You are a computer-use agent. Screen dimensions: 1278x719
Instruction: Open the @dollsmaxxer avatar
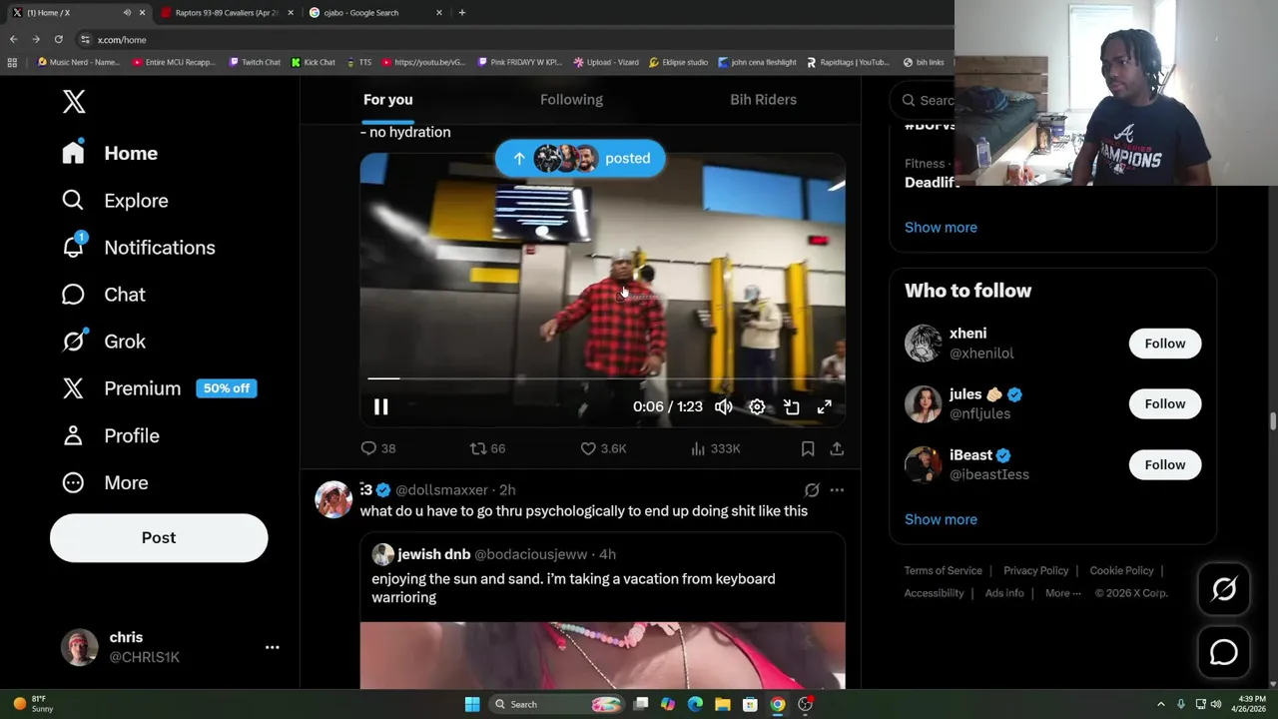tap(333, 499)
